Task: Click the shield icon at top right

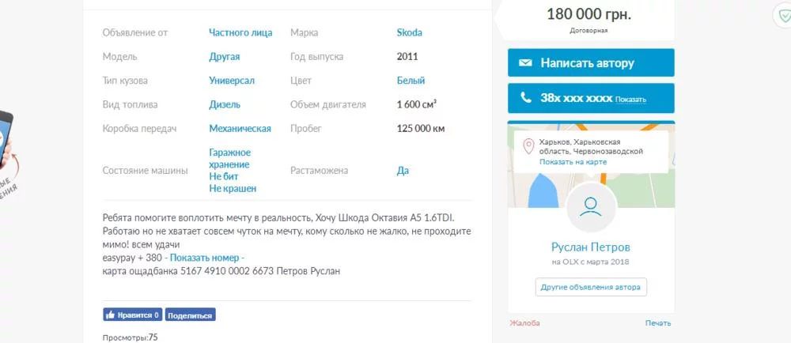Action: [x=783, y=16]
